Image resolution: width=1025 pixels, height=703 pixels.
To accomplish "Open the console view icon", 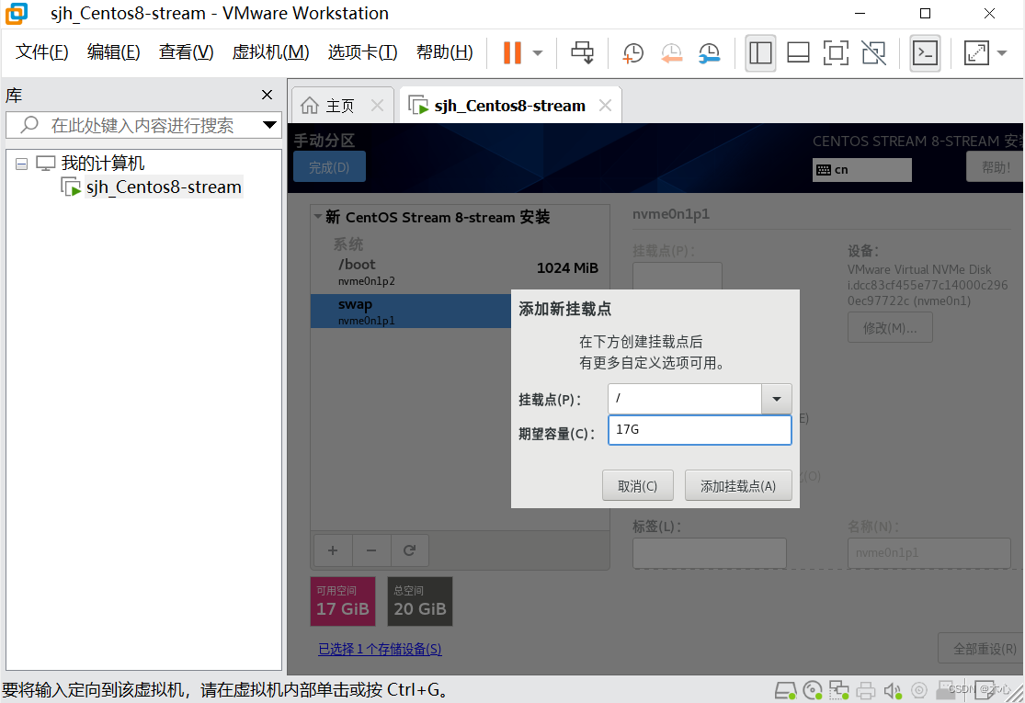I will point(925,53).
